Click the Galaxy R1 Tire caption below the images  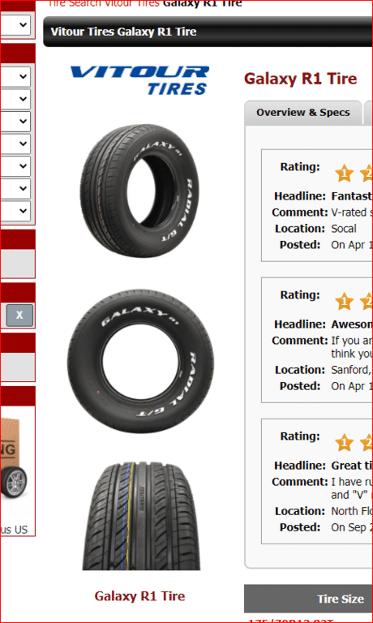coord(139,596)
